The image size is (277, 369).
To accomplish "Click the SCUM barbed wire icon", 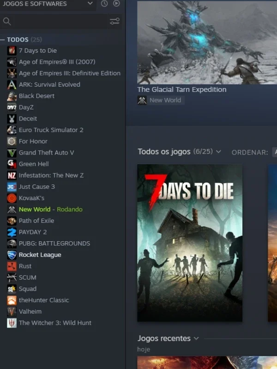I will coord(12,278).
